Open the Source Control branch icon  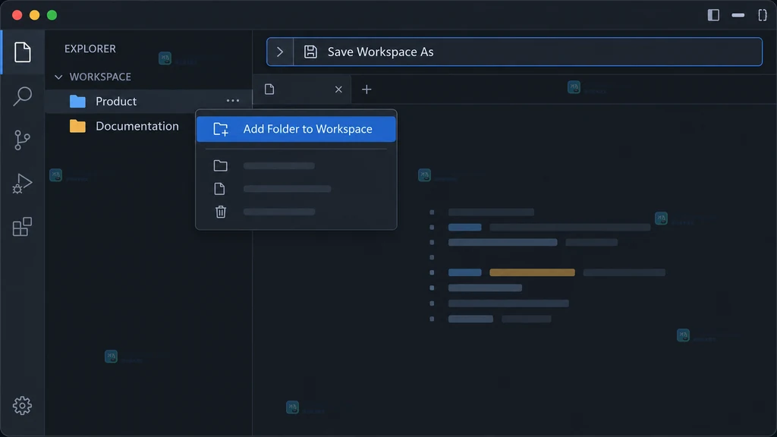(22, 140)
